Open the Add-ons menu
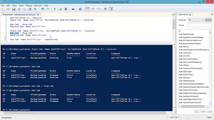 click(38, 5)
